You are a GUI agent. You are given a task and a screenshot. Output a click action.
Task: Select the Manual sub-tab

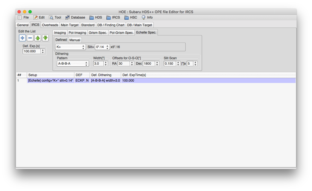75,40
